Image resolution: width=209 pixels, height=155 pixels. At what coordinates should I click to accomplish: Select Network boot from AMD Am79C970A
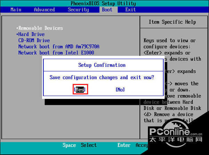[59, 47]
